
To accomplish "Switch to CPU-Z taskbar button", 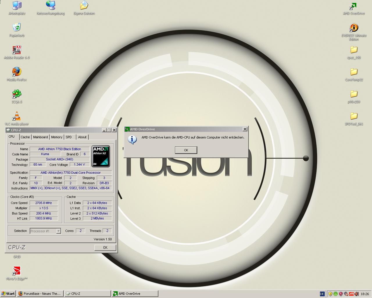I will tap(87, 294).
